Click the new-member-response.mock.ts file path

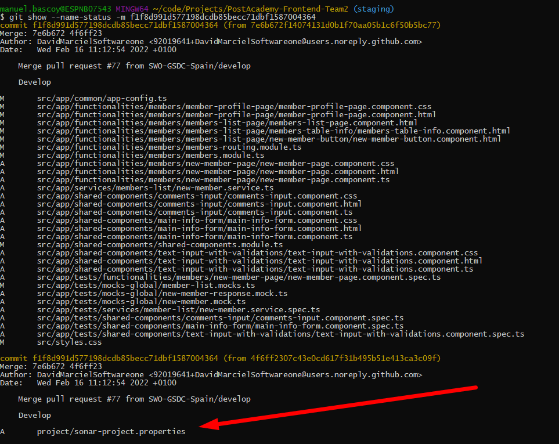(162, 293)
